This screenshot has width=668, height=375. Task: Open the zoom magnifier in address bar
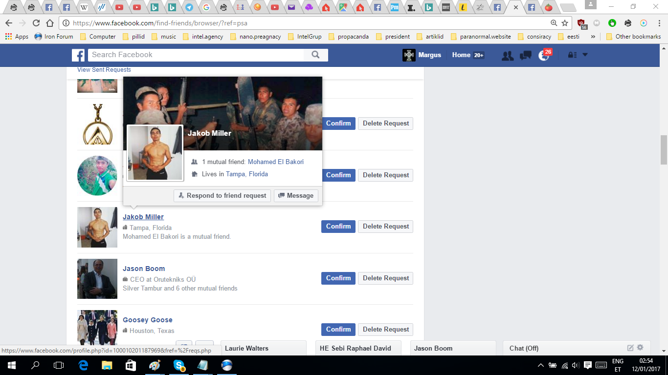coord(554,23)
